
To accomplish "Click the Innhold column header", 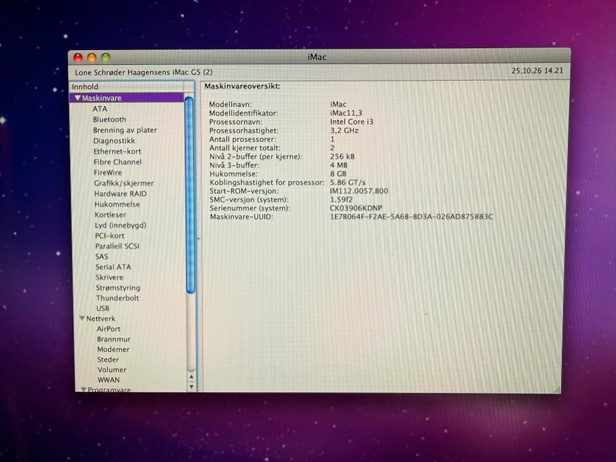I will point(126,87).
